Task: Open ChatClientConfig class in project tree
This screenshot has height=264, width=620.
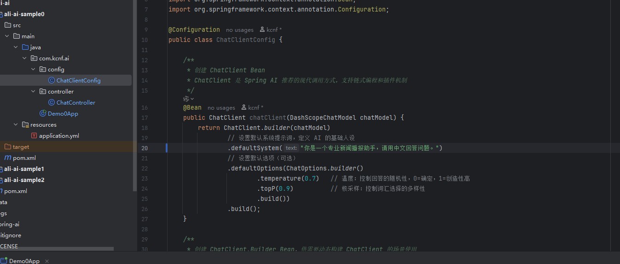Action: click(x=78, y=81)
